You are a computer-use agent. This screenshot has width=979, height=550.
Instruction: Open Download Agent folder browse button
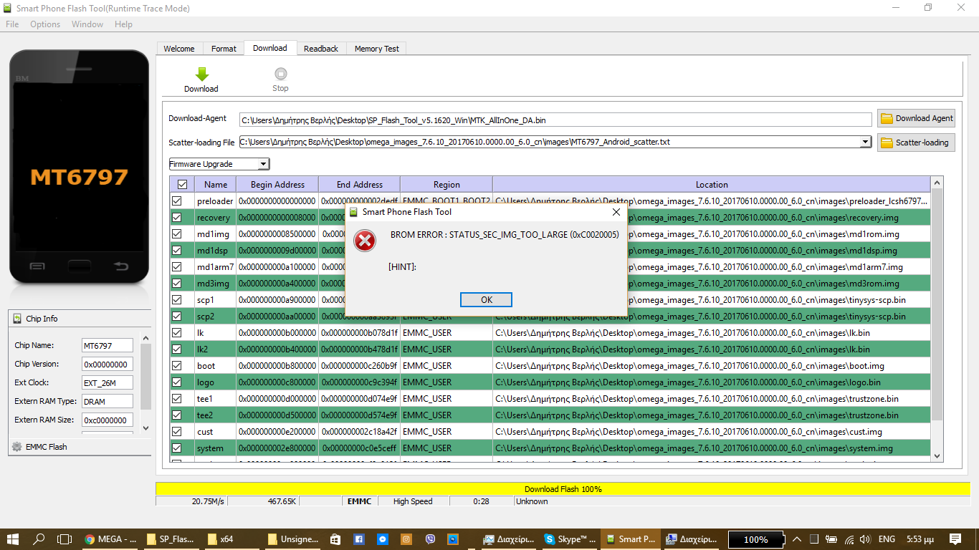[916, 118]
